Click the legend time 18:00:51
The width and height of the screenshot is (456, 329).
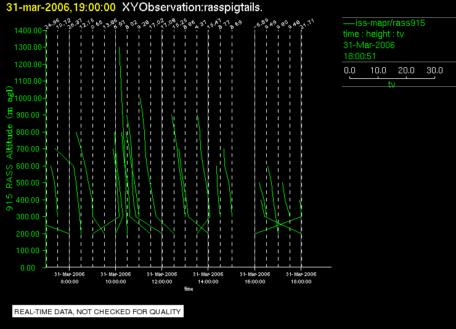[x=360, y=56]
